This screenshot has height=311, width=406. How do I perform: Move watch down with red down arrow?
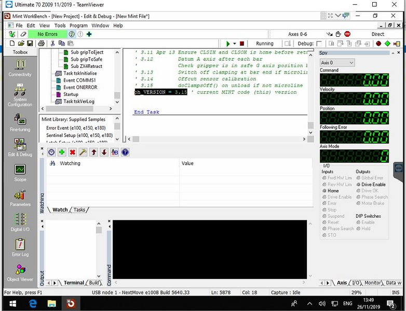(104, 152)
